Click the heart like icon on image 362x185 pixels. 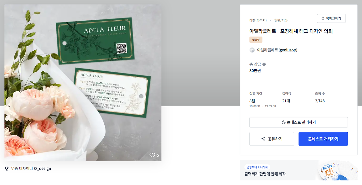click(152, 155)
